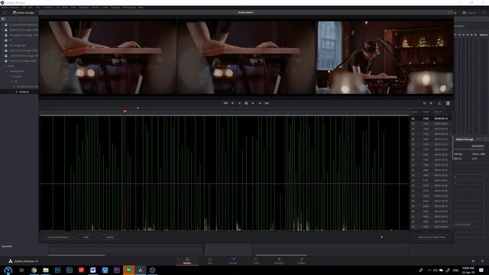The height and width of the screenshot is (275, 489).
Task: Step to the next scene cut
Action: (260, 103)
